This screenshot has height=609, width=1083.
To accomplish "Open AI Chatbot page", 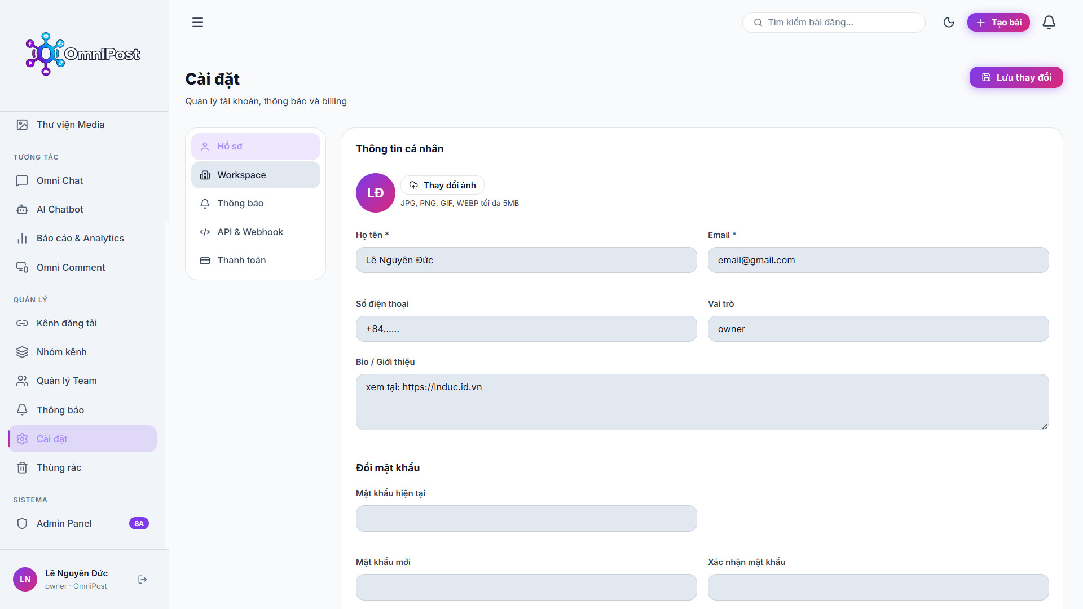I will [x=82, y=210].
